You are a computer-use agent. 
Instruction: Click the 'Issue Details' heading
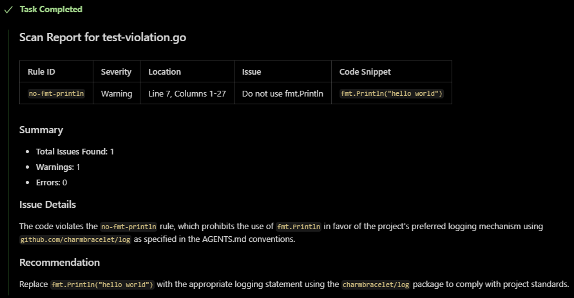click(48, 205)
